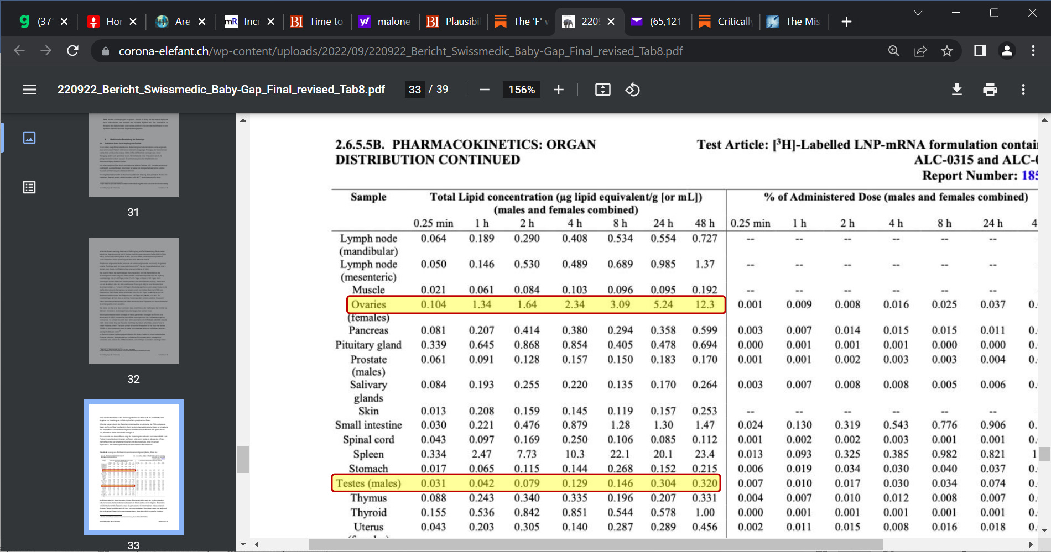Rotate the PDF counterclockwise
The image size is (1051, 552).
pos(632,90)
